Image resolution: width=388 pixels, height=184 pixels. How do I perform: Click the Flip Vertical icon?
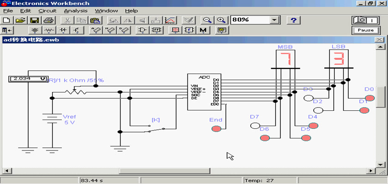[x=142, y=20]
